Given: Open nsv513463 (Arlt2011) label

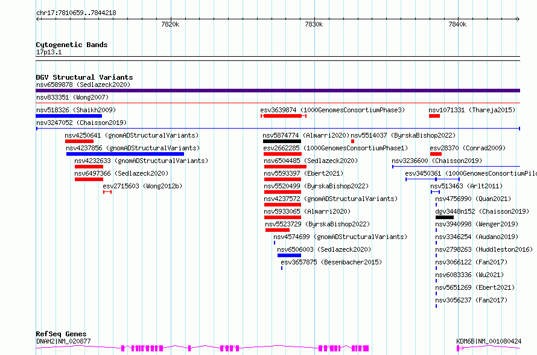Looking at the screenshot, I should pyautogui.click(x=466, y=186).
